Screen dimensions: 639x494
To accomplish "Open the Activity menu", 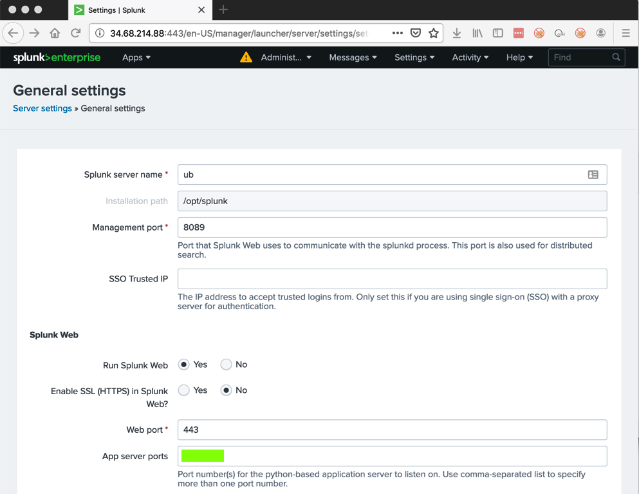I will tap(470, 57).
